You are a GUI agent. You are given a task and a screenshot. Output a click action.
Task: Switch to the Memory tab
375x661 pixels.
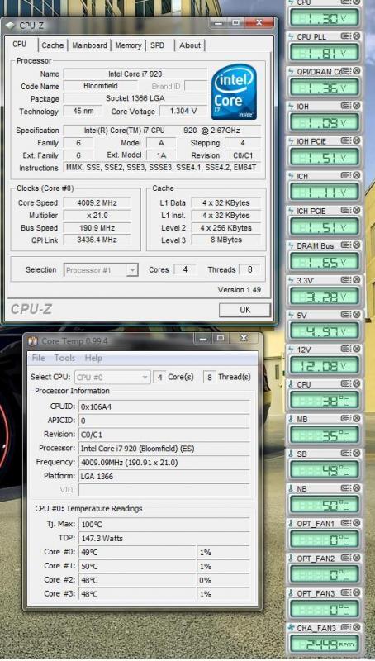tap(128, 45)
